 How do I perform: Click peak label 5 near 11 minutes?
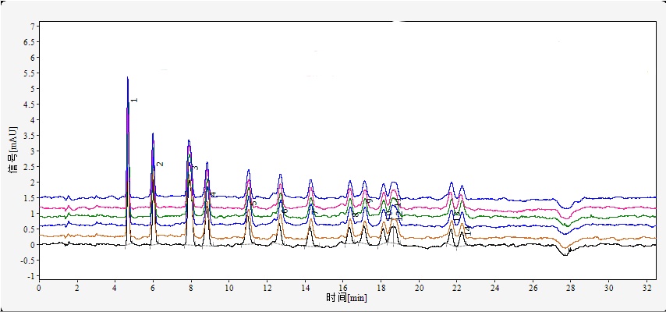pos(254,203)
